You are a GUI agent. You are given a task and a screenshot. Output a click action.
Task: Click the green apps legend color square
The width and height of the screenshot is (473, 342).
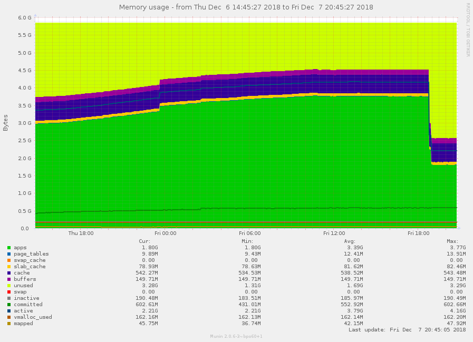(x=9, y=248)
